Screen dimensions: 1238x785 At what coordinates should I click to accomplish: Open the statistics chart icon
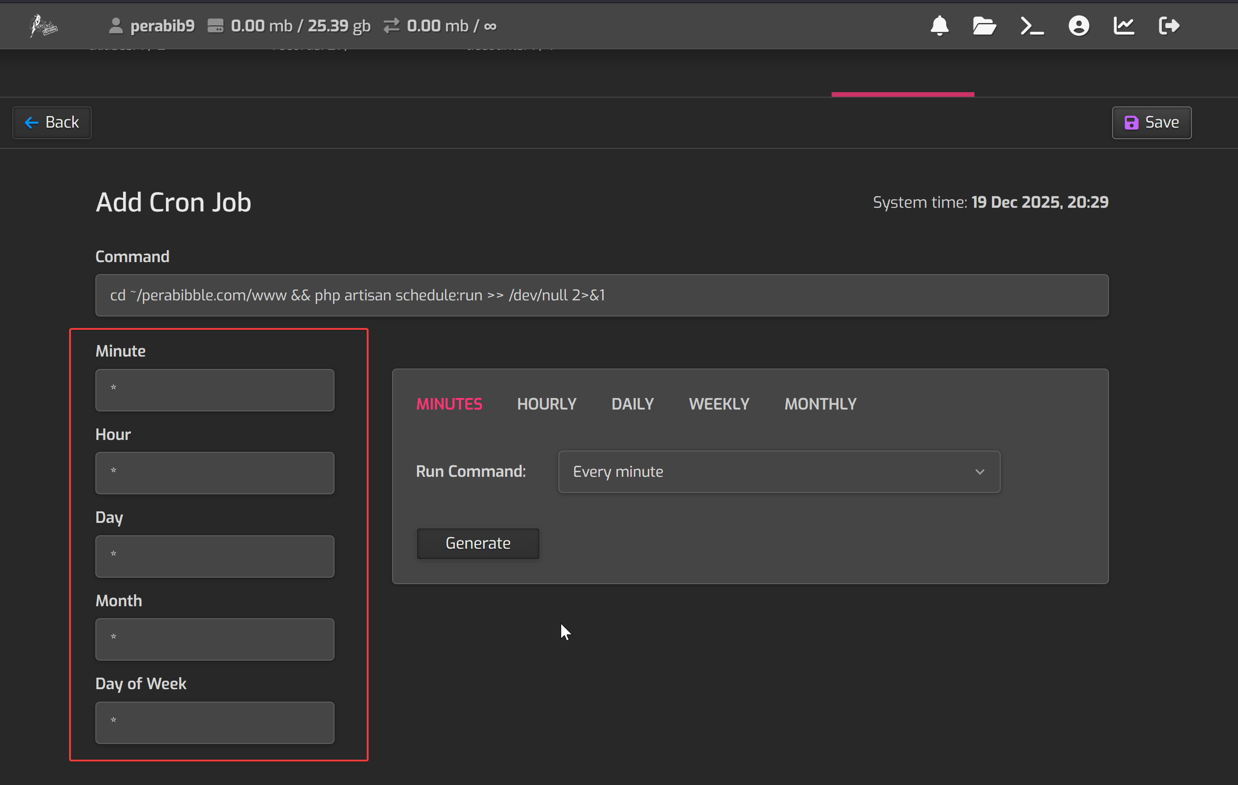1123,25
